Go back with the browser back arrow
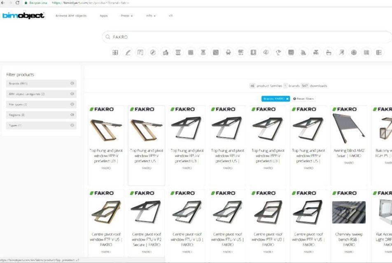The image size is (392, 263). click(3, 3)
